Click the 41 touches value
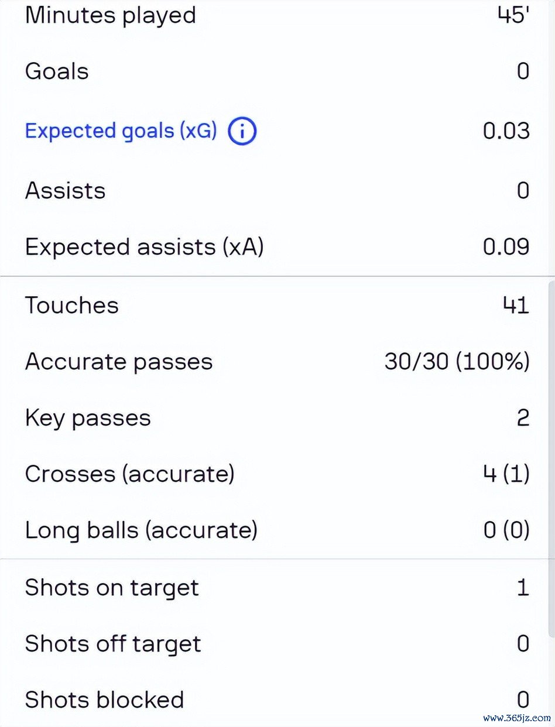The image size is (555, 727). point(516,305)
